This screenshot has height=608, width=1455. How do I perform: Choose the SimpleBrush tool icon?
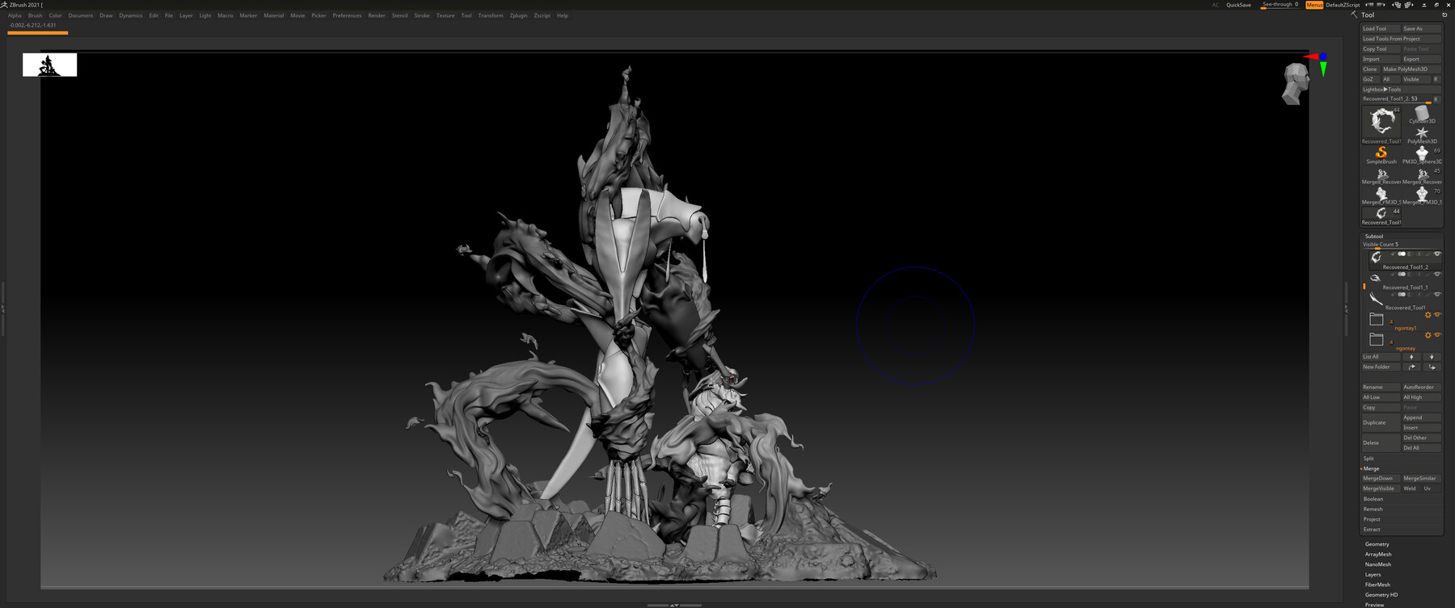click(x=1381, y=154)
